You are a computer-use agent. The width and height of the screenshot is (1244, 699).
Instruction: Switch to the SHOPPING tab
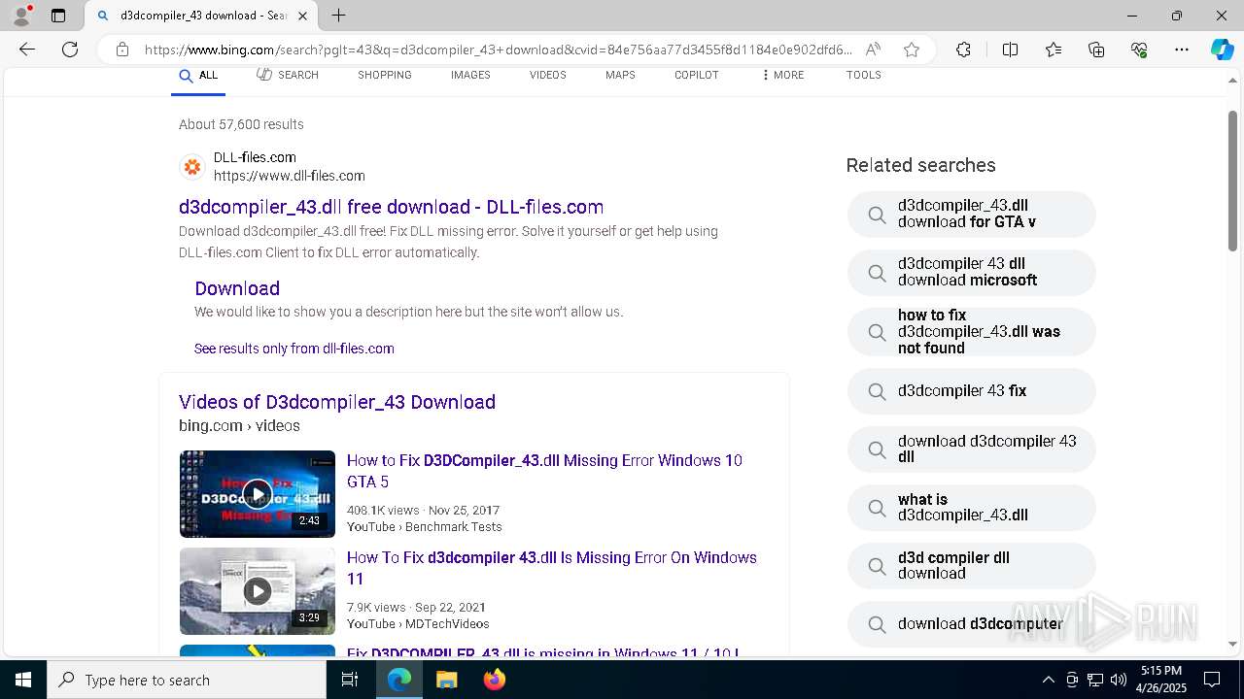coord(384,76)
